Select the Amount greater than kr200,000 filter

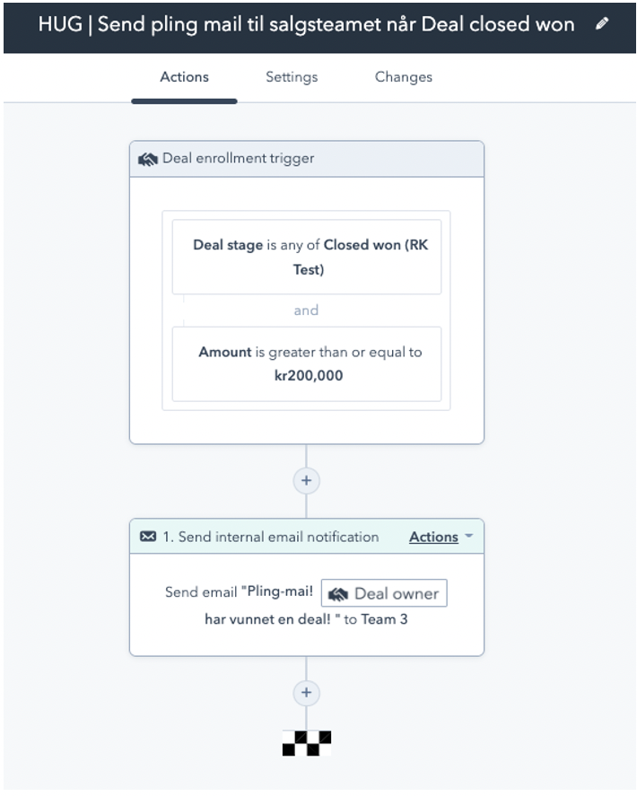click(x=307, y=364)
